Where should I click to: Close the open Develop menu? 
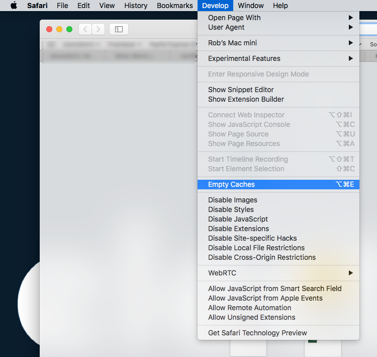pyautogui.click(x=215, y=6)
